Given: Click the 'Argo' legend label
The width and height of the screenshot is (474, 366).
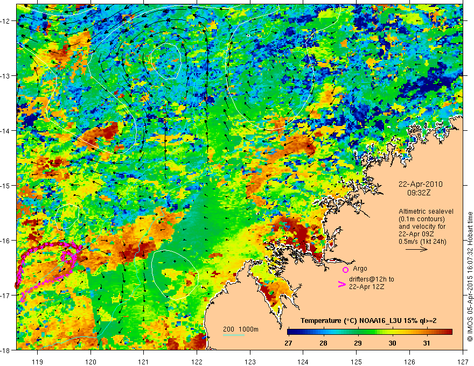Looking at the screenshot, I should [360, 269].
